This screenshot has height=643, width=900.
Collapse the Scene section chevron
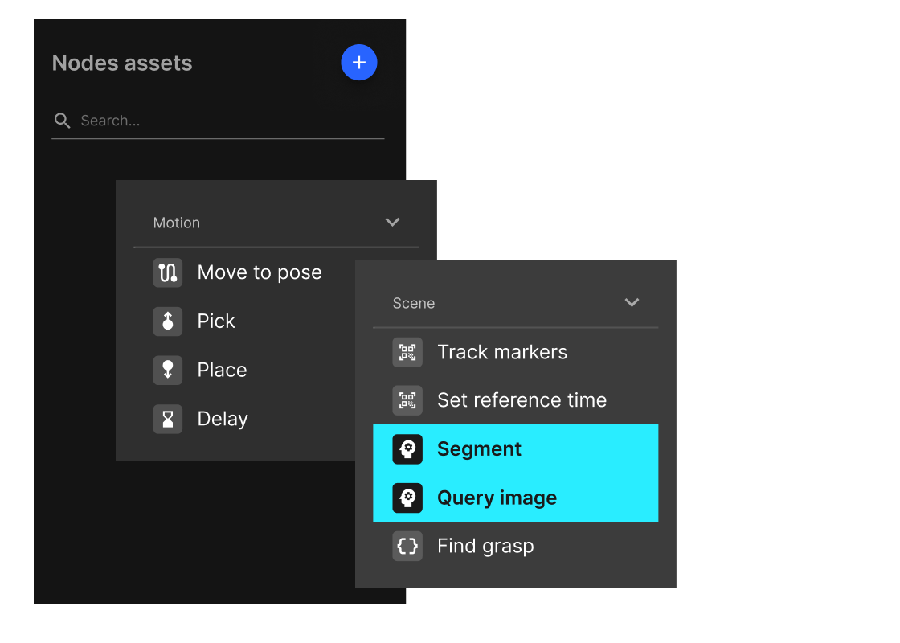point(632,303)
